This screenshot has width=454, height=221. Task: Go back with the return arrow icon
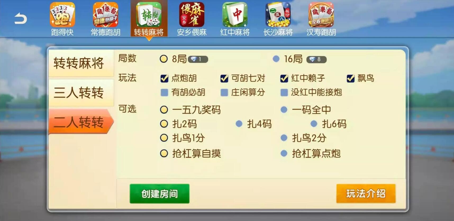coord(21,19)
